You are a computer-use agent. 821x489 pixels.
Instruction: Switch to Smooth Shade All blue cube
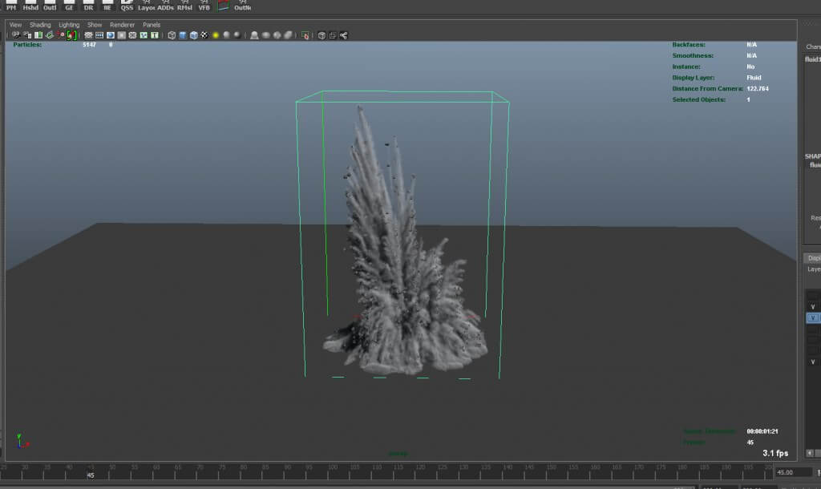point(183,35)
